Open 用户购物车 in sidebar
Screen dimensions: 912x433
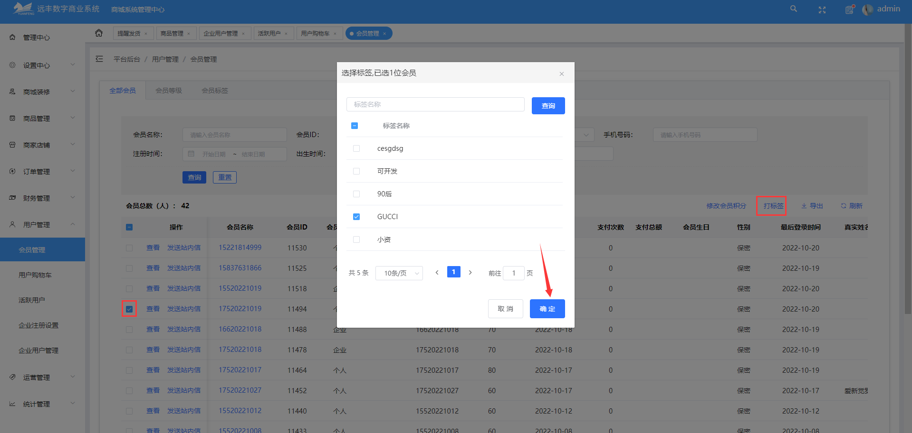click(x=35, y=275)
